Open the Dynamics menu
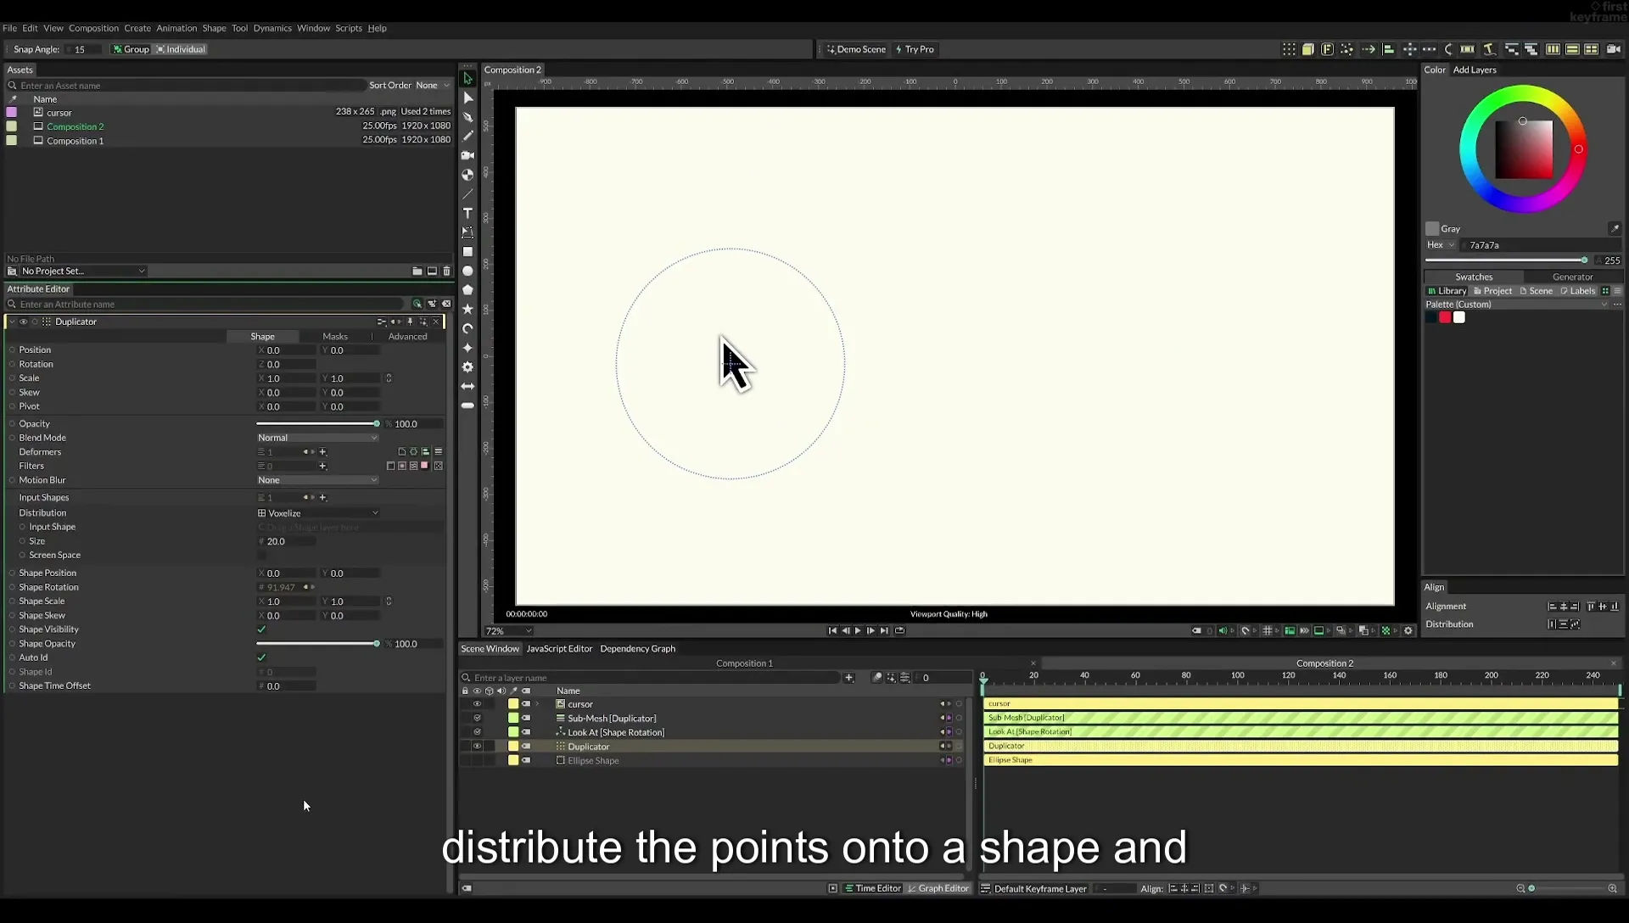The height and width of the screenshot is (923, 1629). click(272, 28)
